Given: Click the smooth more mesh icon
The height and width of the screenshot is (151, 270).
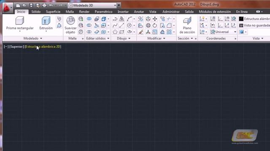Looking at the screenshot, I should [81, 19].
